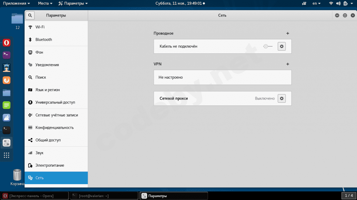
Task: Go to Уведомления settings
Action: pos(56,65)
